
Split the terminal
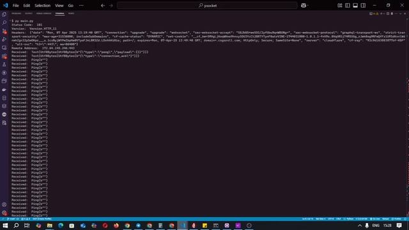(x=388, y=13)
